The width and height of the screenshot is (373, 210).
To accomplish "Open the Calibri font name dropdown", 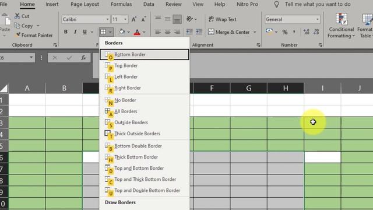I will click(x=107, y=19).
